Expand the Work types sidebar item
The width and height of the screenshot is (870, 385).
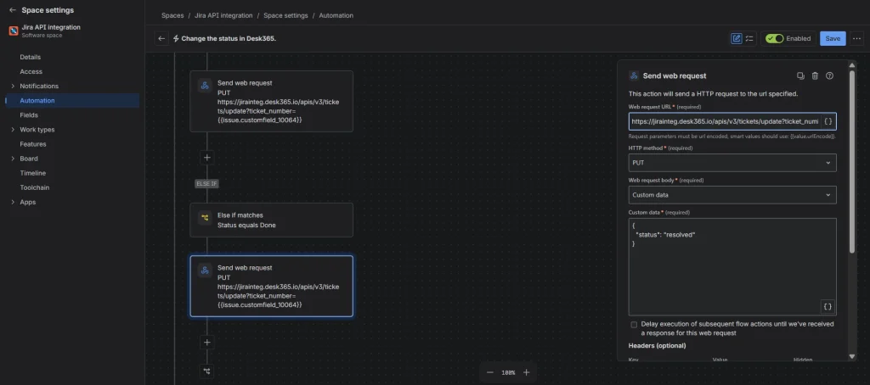pos(14,130)
